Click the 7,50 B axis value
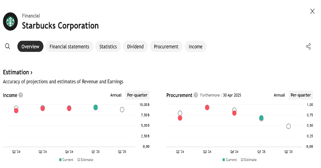 pos(145,115)
